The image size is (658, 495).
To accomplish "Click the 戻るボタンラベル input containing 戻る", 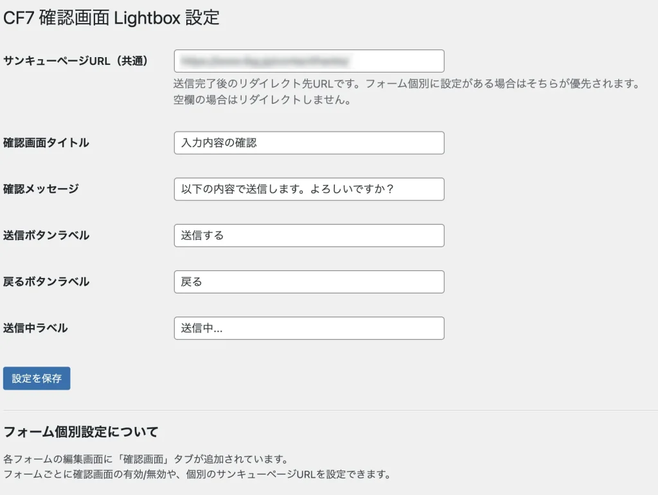I will (x=308, y=281).
